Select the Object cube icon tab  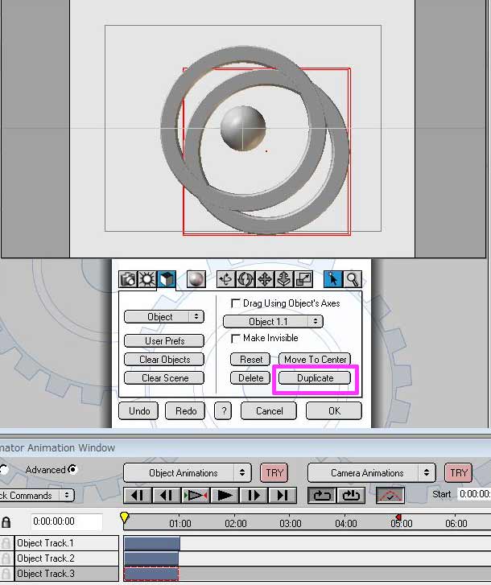pyautogui.click(x=167, y=279)
